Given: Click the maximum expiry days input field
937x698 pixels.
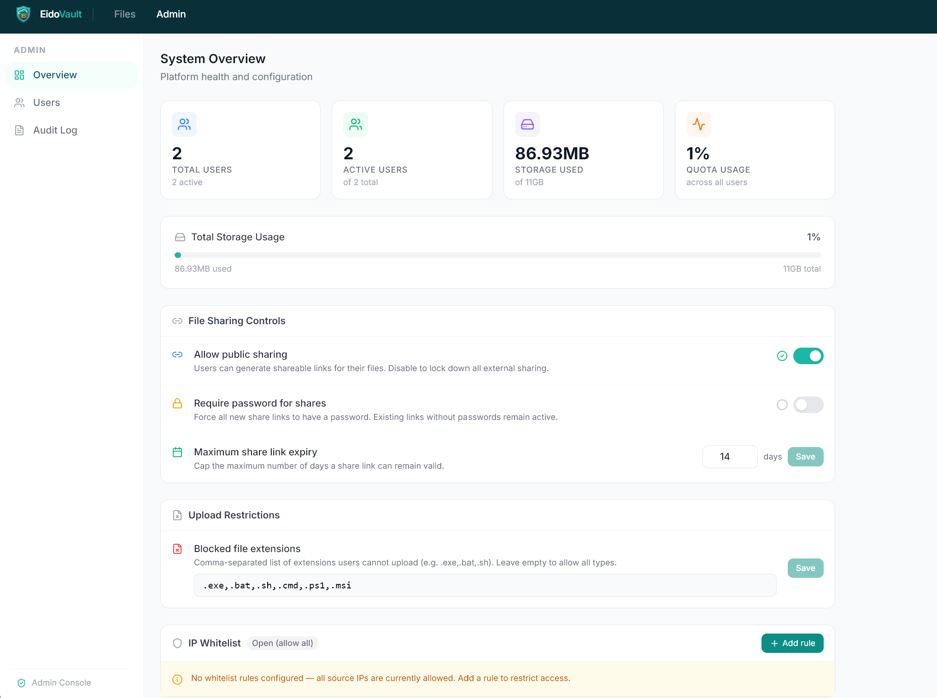Looking at the screenshot, I should coord(730,457).
